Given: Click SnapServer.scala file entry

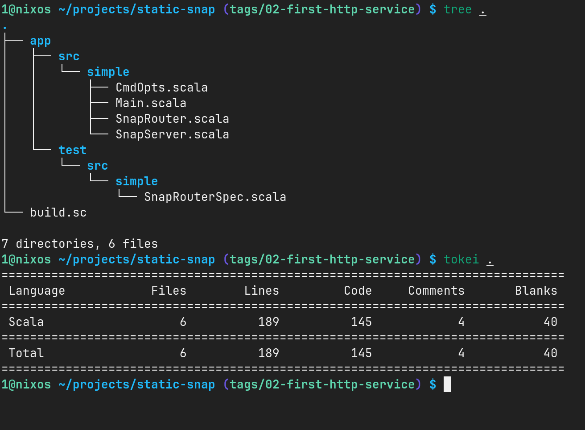Looking at the screenshot, I should pyautogui.click(x=172, y=134).
